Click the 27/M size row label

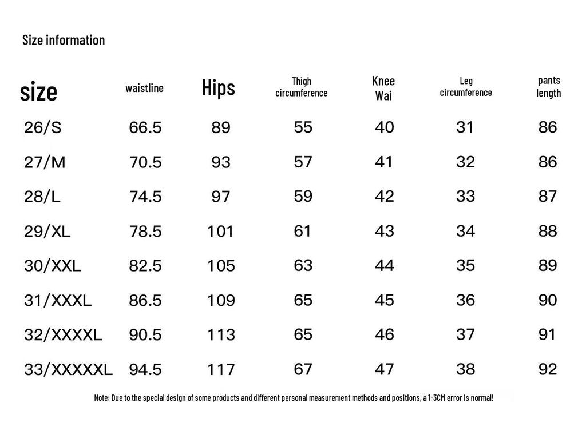45,162
